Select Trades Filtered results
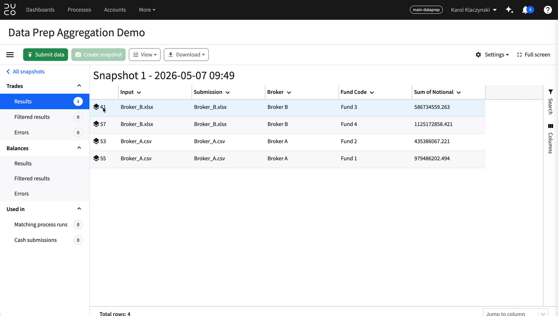The image size is (558, 316). (x=45, y=117)
